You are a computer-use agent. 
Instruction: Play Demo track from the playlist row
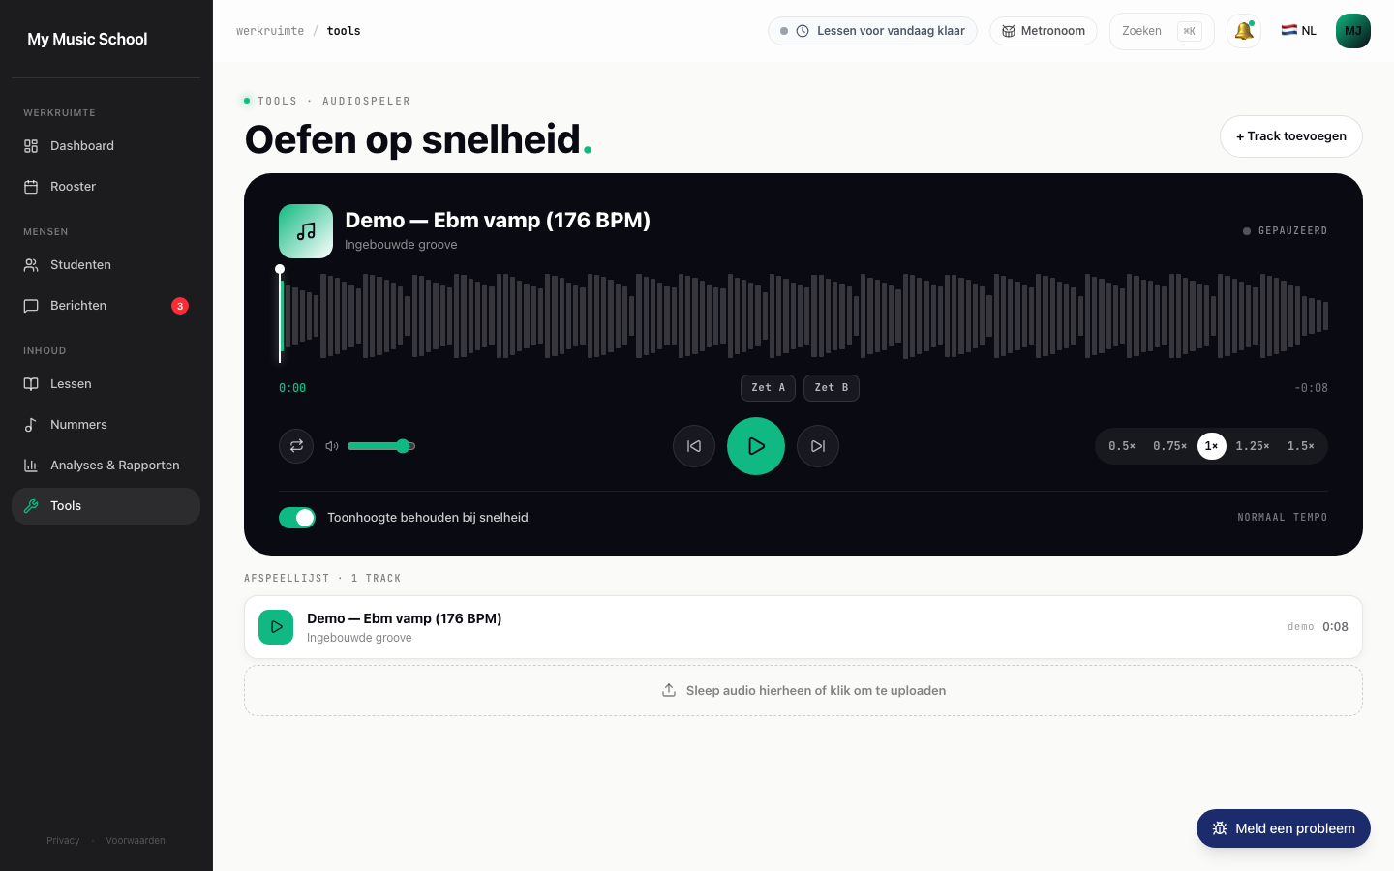(x=276, y=627)
